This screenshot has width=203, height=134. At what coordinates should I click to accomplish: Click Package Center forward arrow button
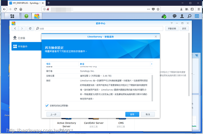click(22, 28)
